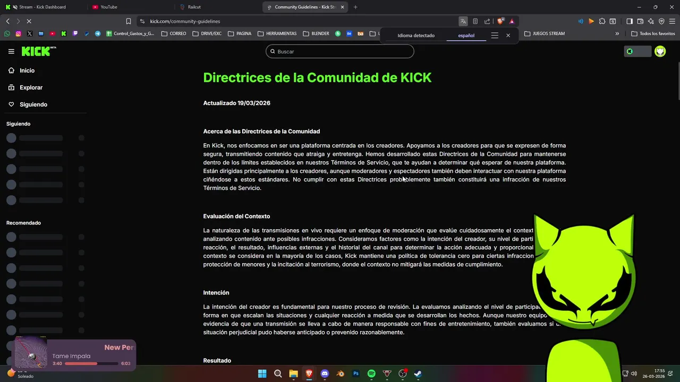680x382 pixels.
Task: Open the Telegram bookmark icon
Action: 98,33
